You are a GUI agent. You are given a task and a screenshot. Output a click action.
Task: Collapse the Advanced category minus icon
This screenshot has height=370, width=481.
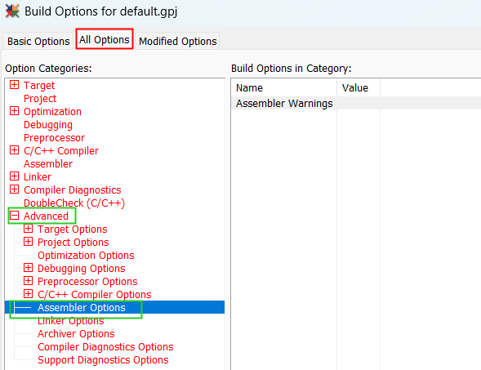click(x=14, y=216)
